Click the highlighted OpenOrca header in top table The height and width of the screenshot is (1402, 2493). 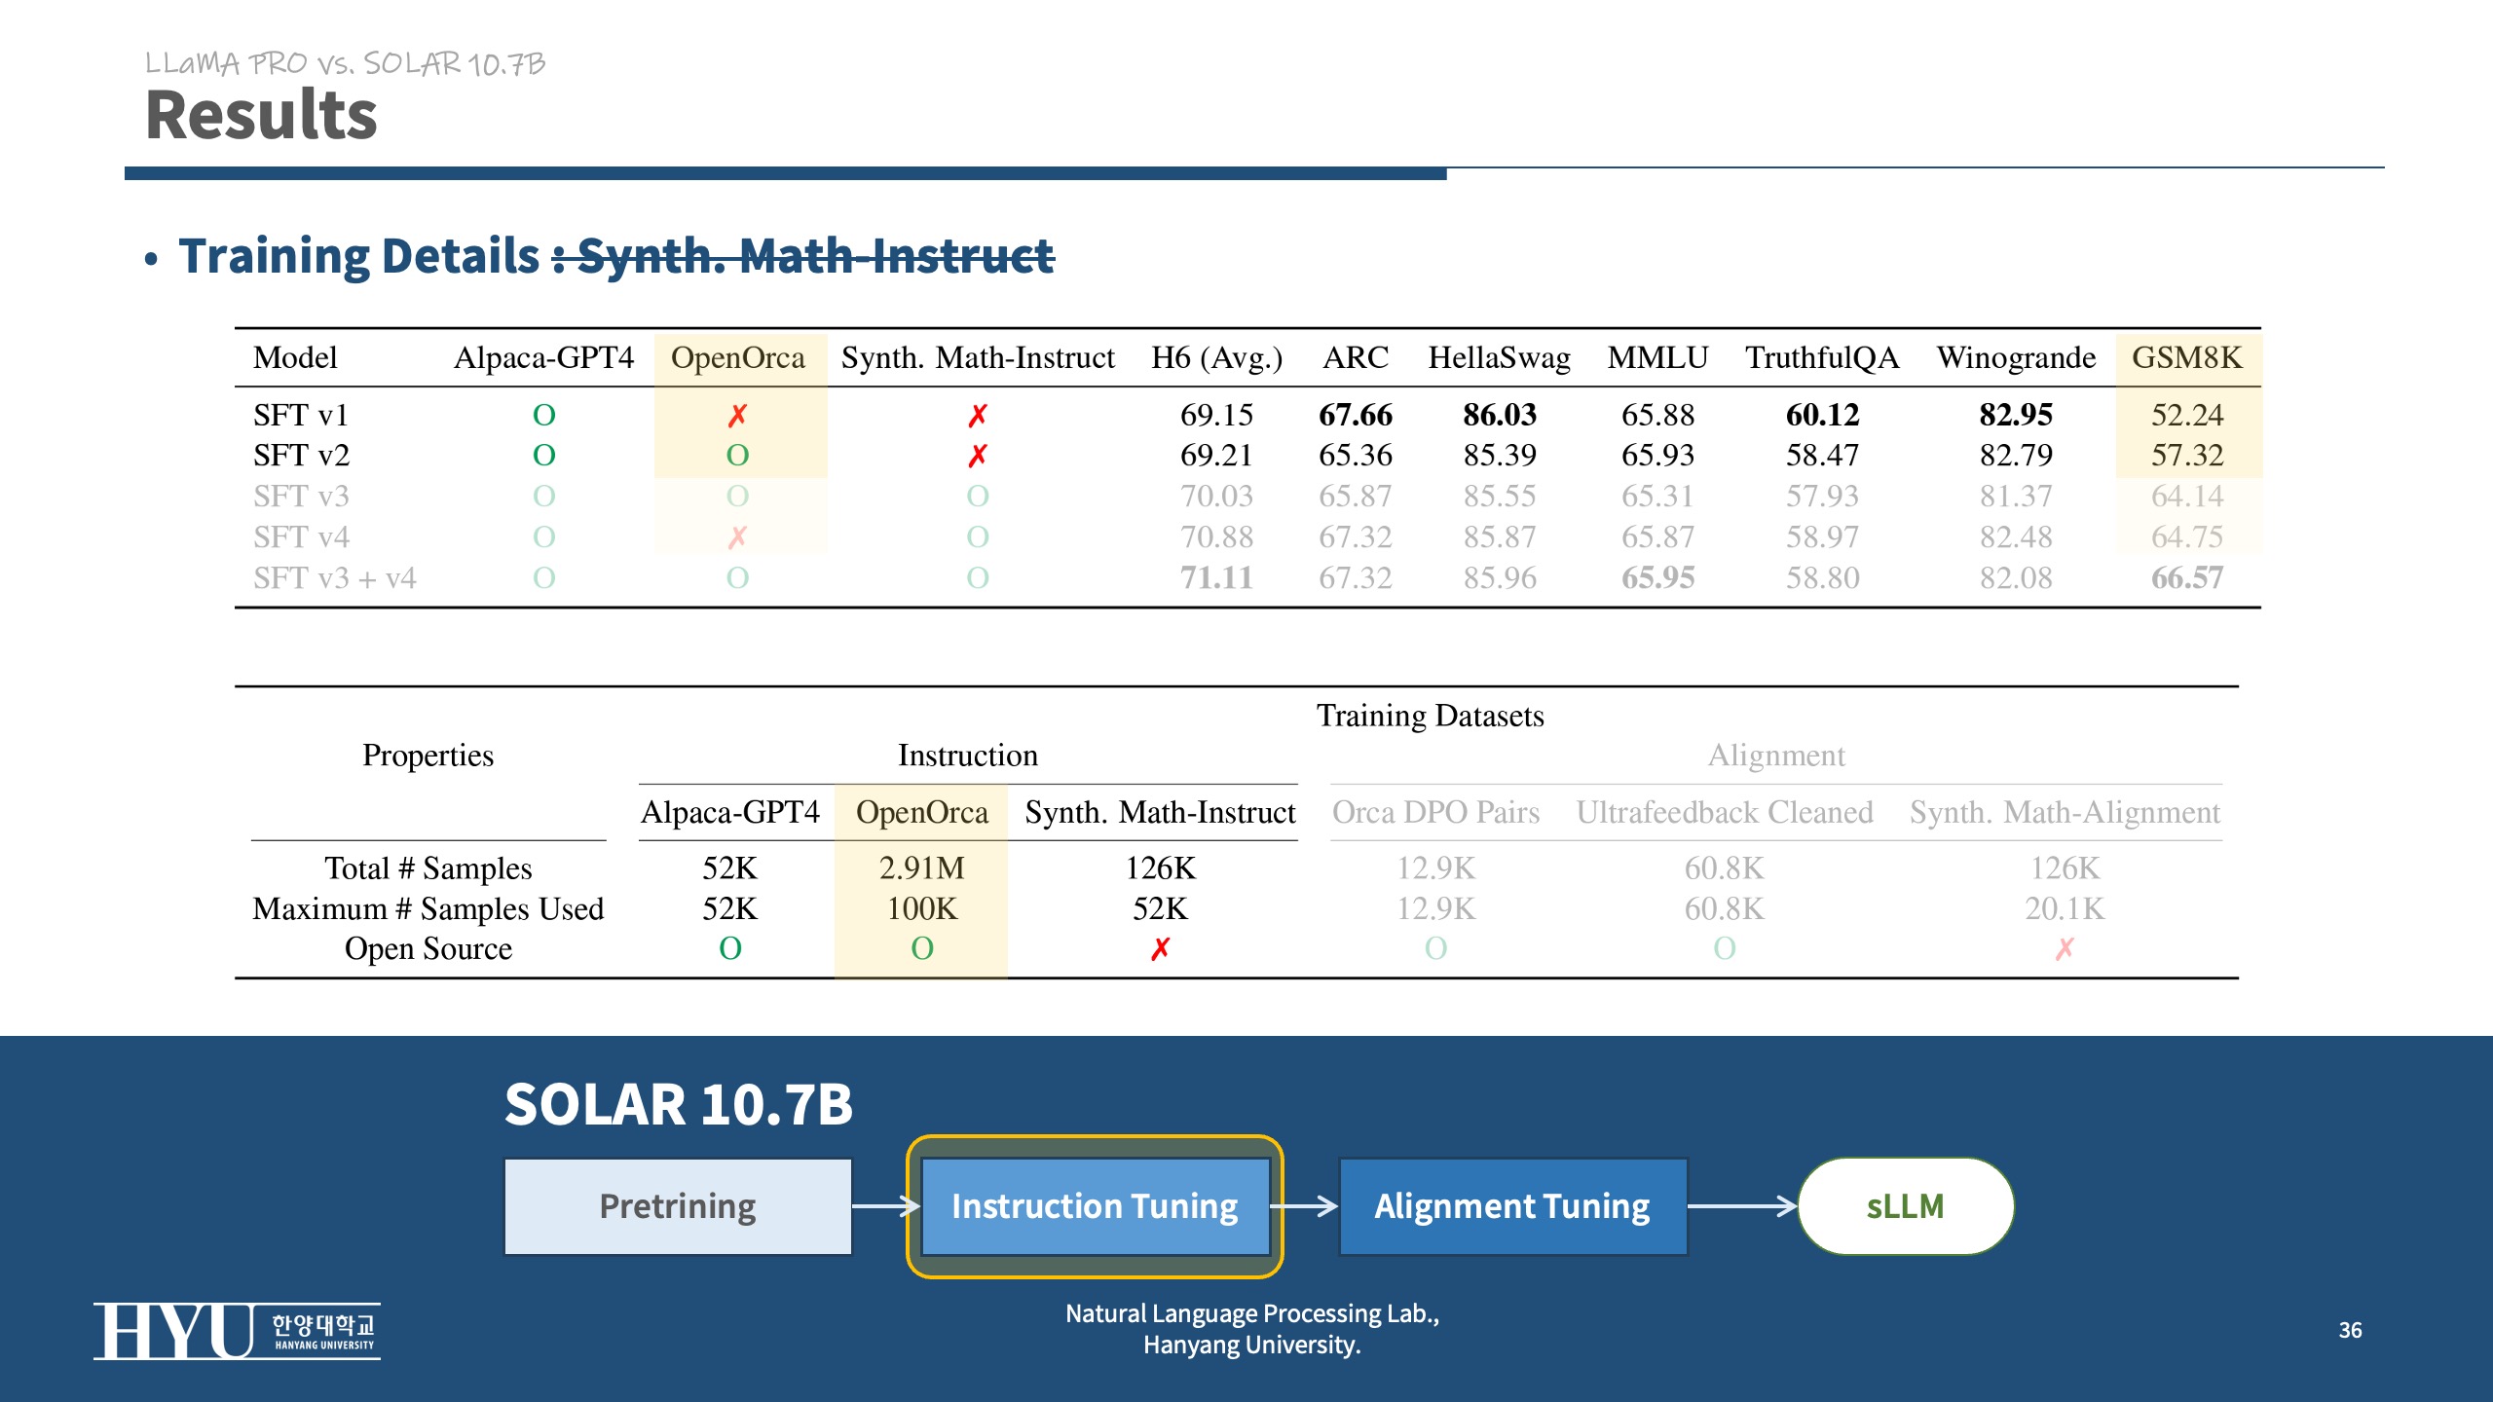(x=737, y=357)
